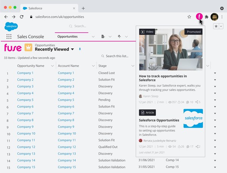Open row actions arrow for Company 8
Screen dimensions: 227x173
tap(215, 120)
